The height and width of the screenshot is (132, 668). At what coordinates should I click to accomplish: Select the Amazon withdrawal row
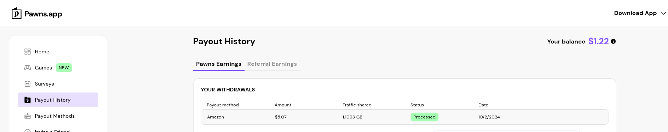point(405,117)
